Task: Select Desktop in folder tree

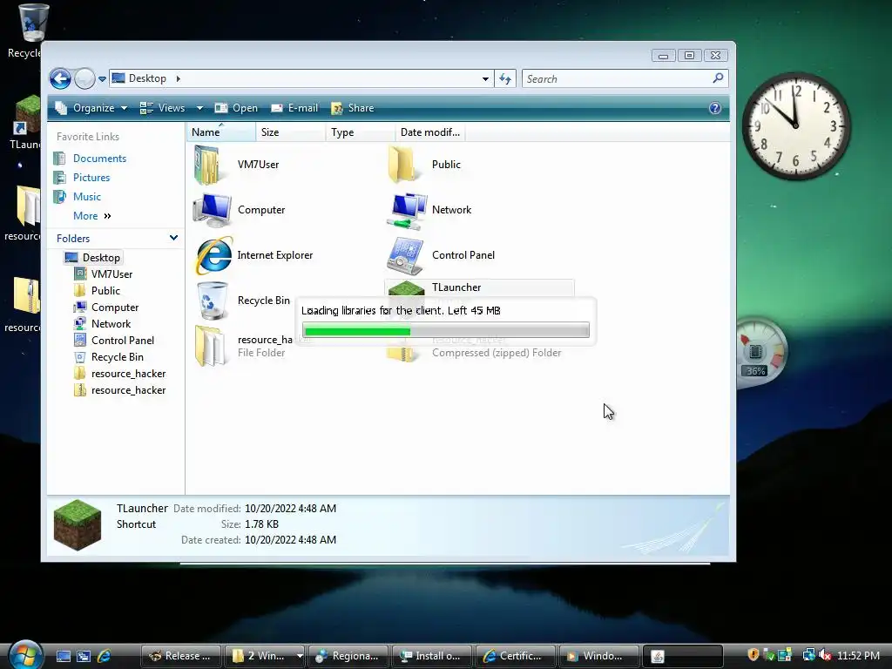Action: click(x=92, y=258)
